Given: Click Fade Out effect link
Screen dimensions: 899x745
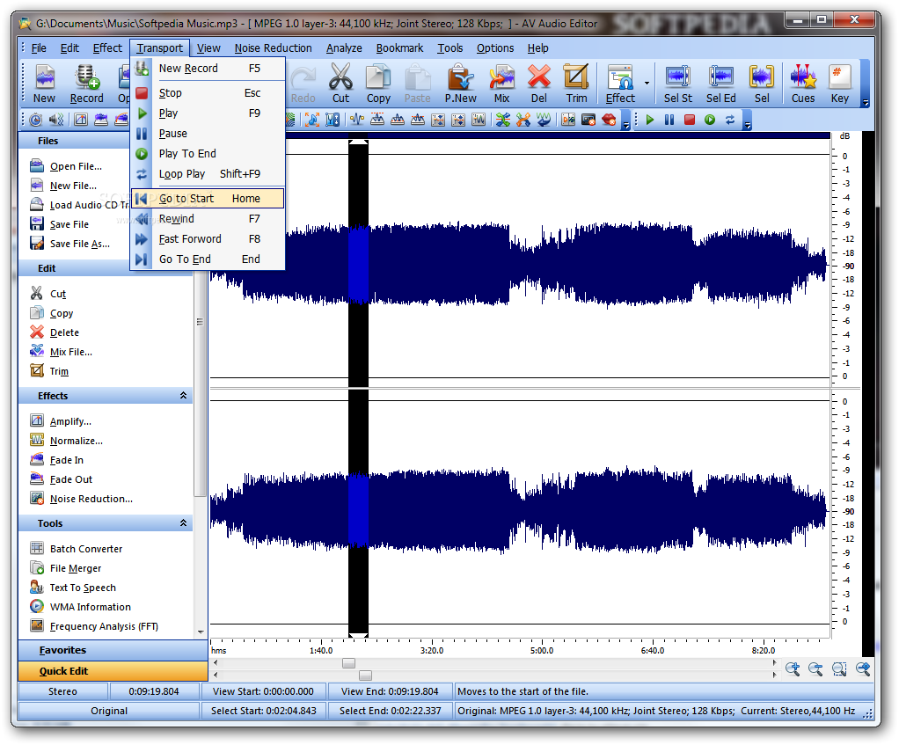Looking at the screenshot, I should point(70,479).
